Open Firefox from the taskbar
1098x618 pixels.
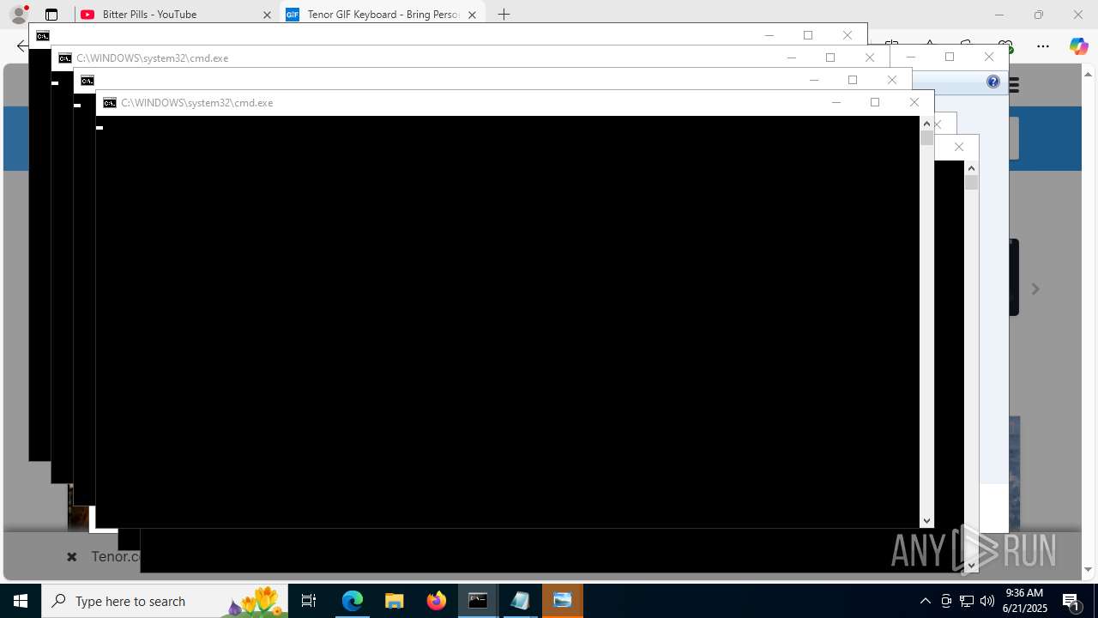[x=437, y=601]
